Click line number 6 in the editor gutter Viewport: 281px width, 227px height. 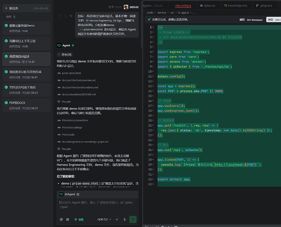click(x=151, y=52)
